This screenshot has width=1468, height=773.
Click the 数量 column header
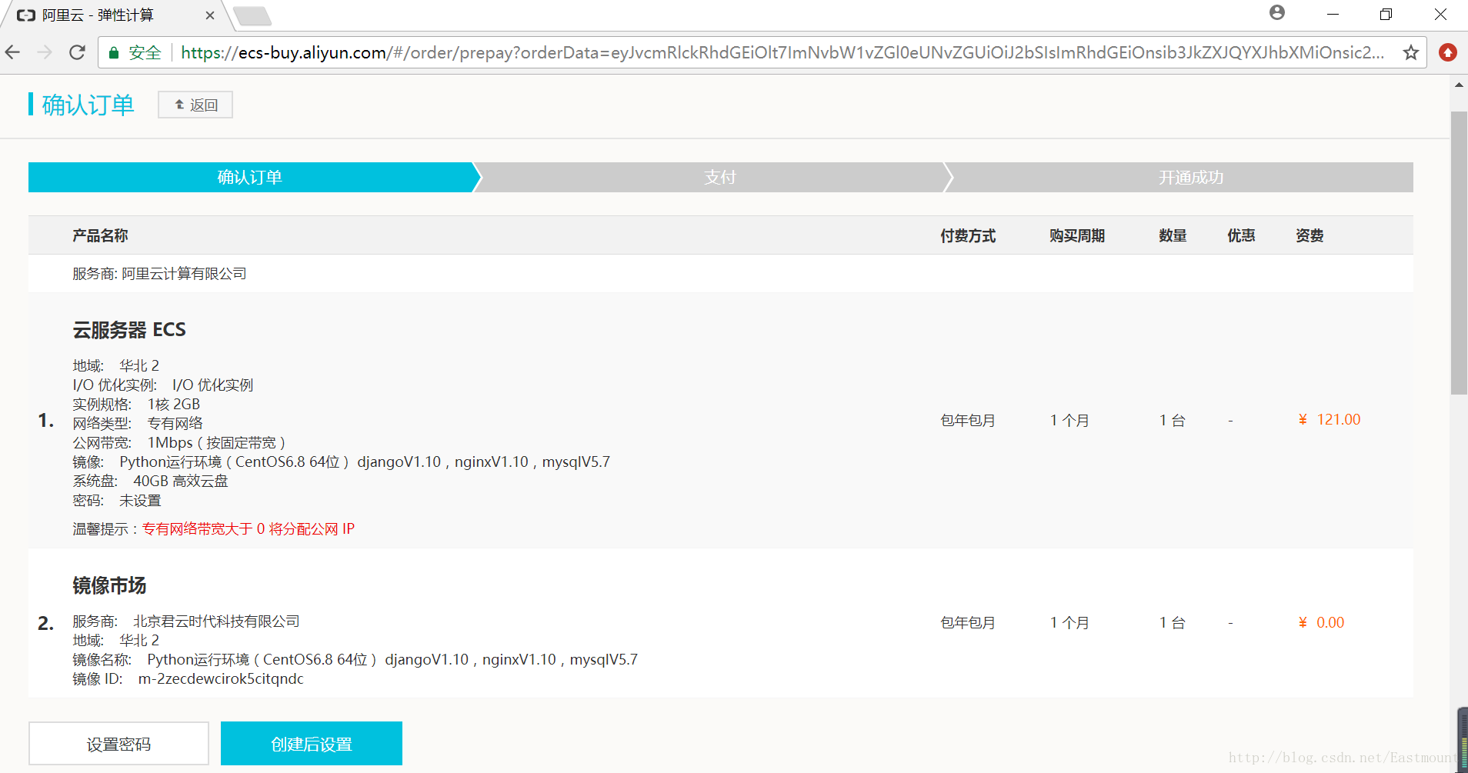pyautogui.click(x=1173, y=235)
